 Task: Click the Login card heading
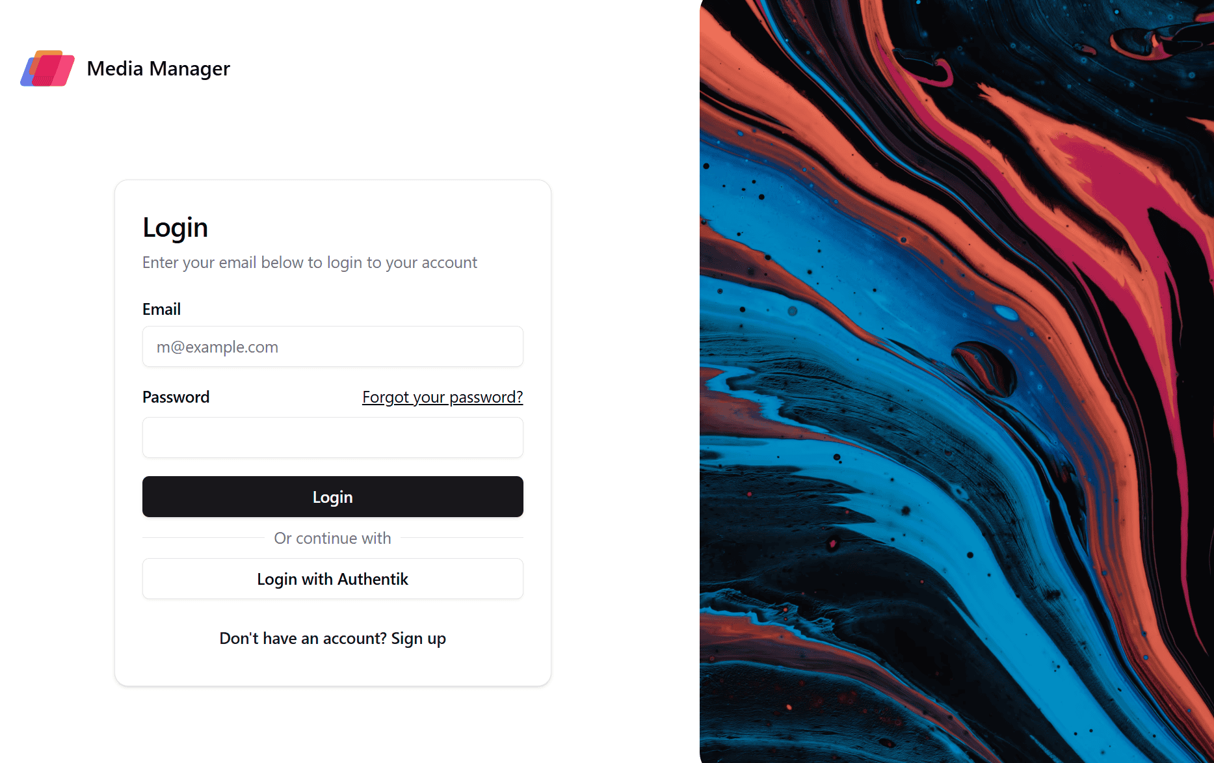175,228
